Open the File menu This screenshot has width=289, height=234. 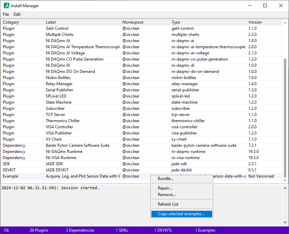(5, 14)
